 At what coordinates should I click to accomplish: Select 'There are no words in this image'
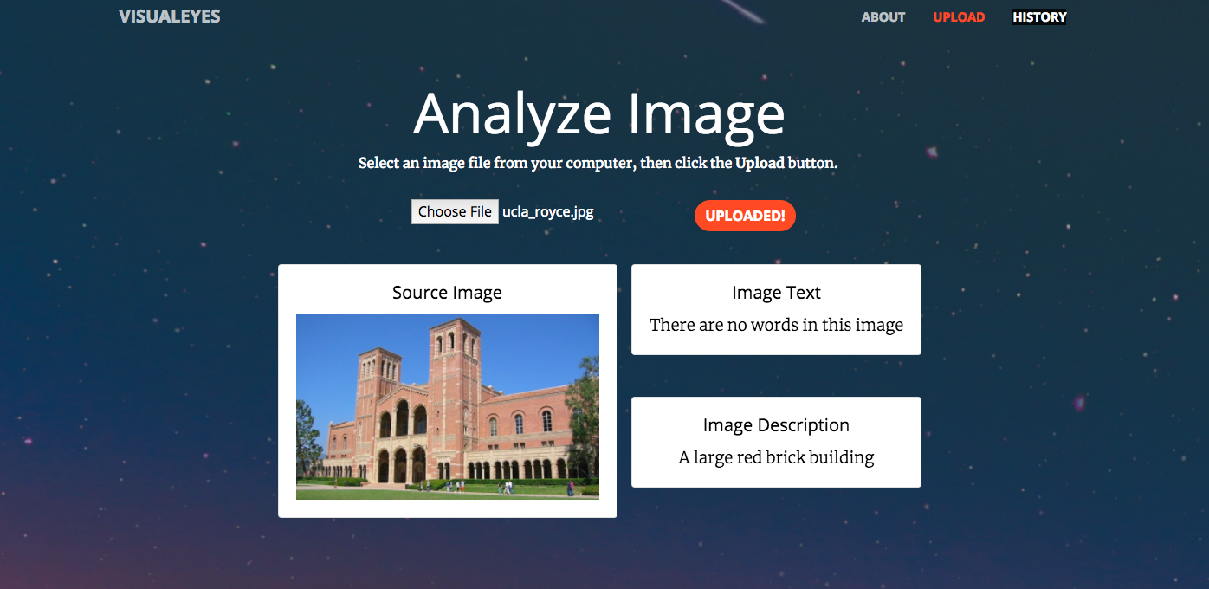[776, 325]
